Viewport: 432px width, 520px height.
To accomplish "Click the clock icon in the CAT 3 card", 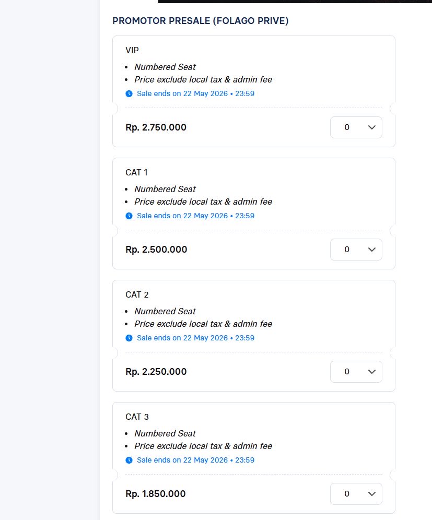I will (x=129, y=460).
